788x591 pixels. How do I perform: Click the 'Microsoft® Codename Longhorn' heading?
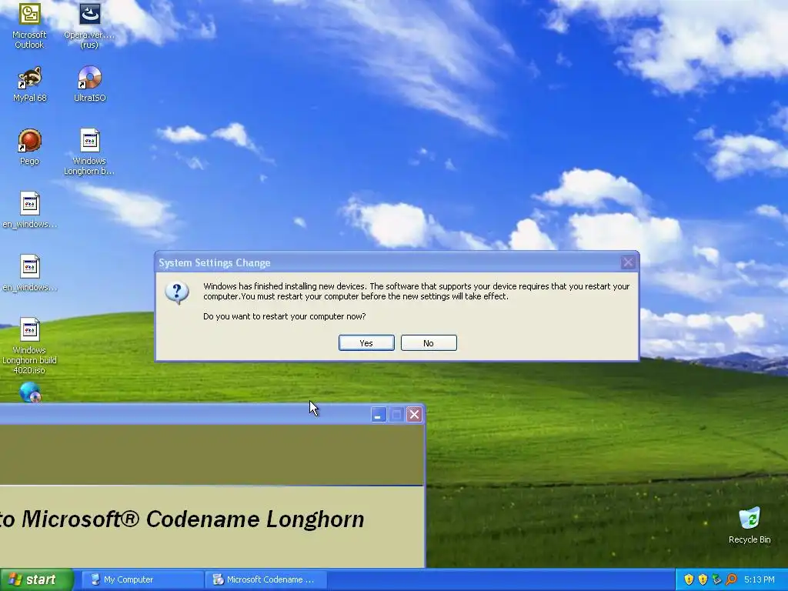click(x=193, y=519)
